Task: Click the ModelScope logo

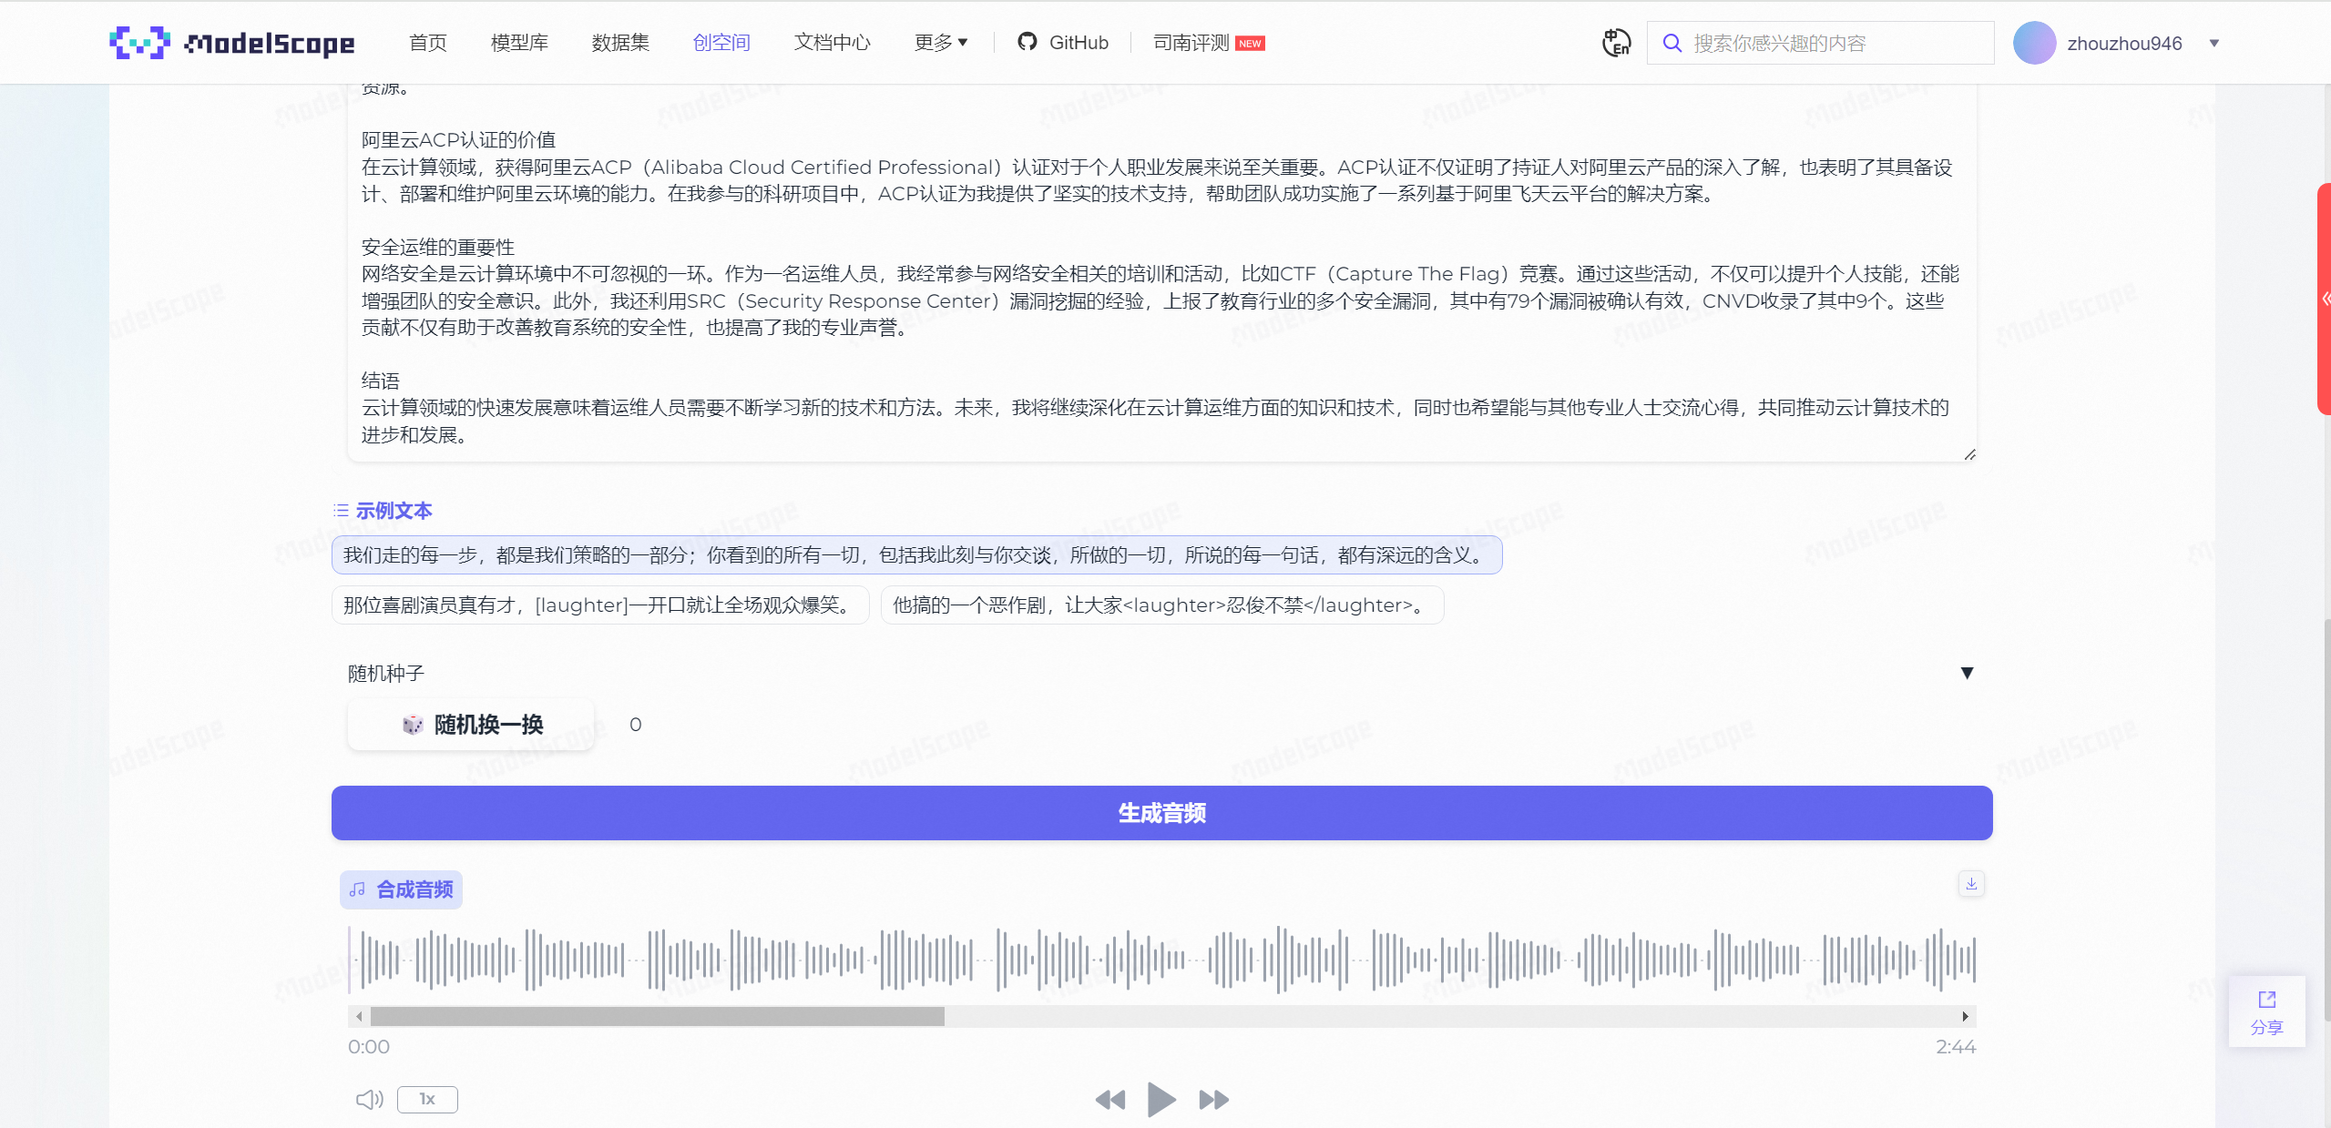Action: tap(230, 42)
